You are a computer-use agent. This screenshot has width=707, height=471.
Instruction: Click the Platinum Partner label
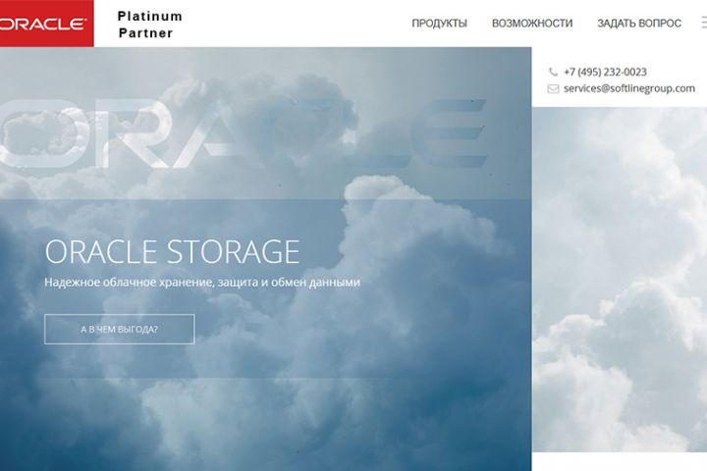click(x=149, y=25)
